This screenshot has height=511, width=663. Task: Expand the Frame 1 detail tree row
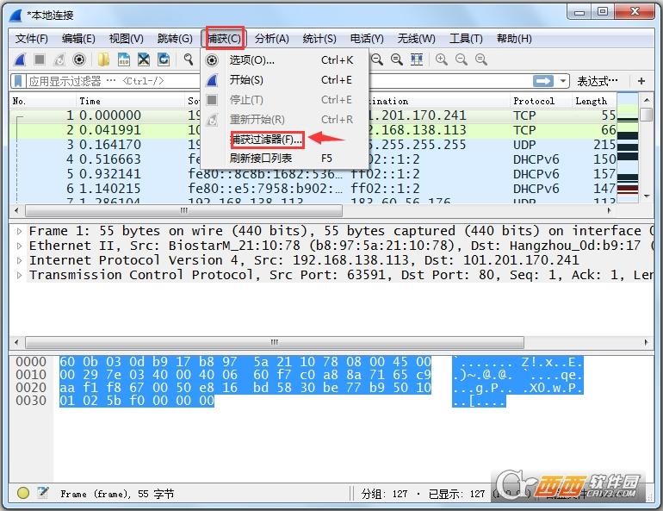pos(19,231)
